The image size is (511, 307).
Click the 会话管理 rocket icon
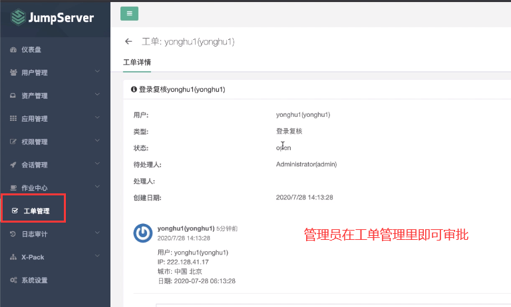click(13, 165)
